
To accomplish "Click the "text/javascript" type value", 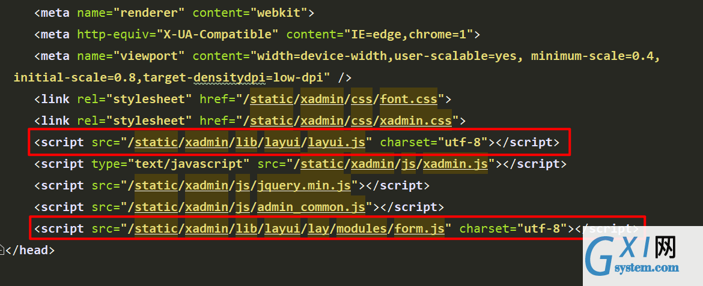I will [x=189, y=164].
